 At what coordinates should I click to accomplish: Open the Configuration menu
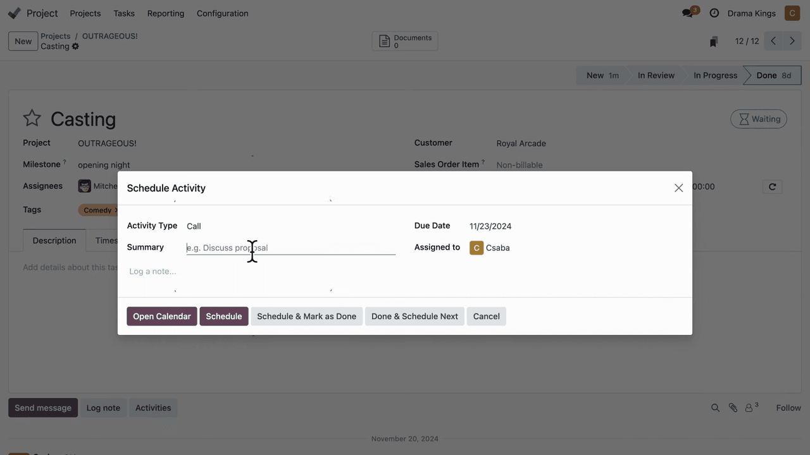pyautogui.click(x=222, y=13)
